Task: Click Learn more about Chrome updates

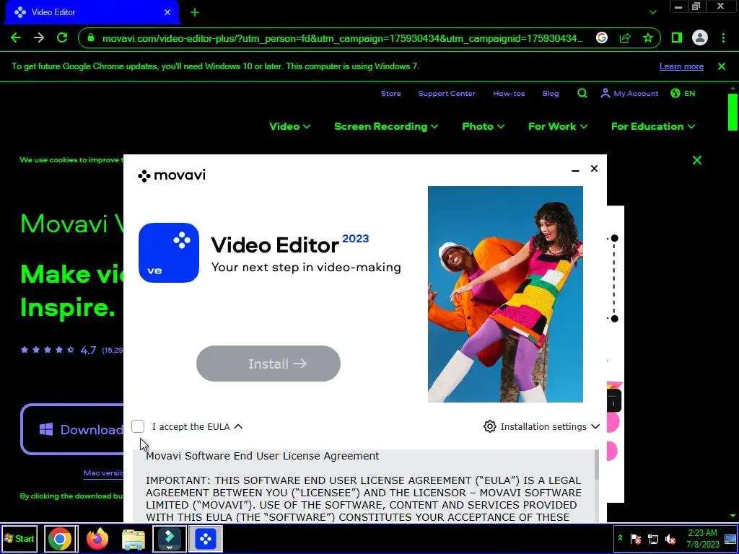Action: (681, 66)
